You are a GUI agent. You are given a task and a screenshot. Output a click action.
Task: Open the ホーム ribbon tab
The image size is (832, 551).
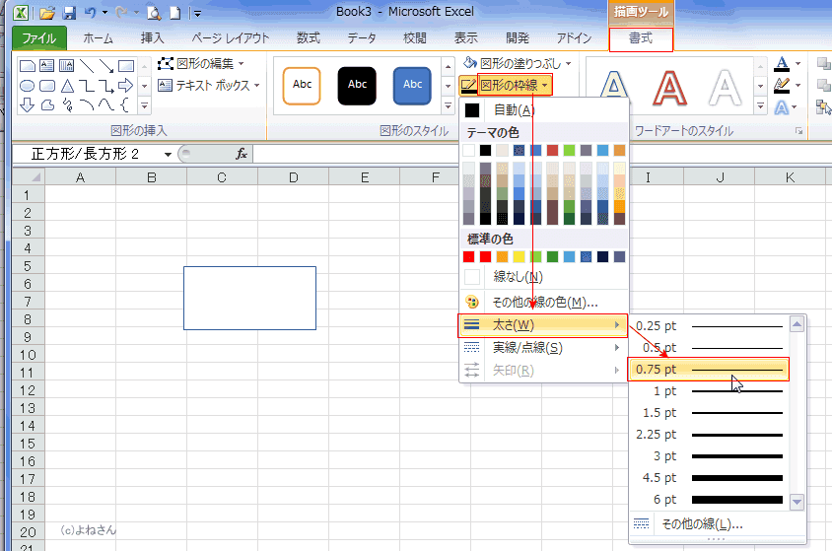pyautogui.click(x=98, y=39)
